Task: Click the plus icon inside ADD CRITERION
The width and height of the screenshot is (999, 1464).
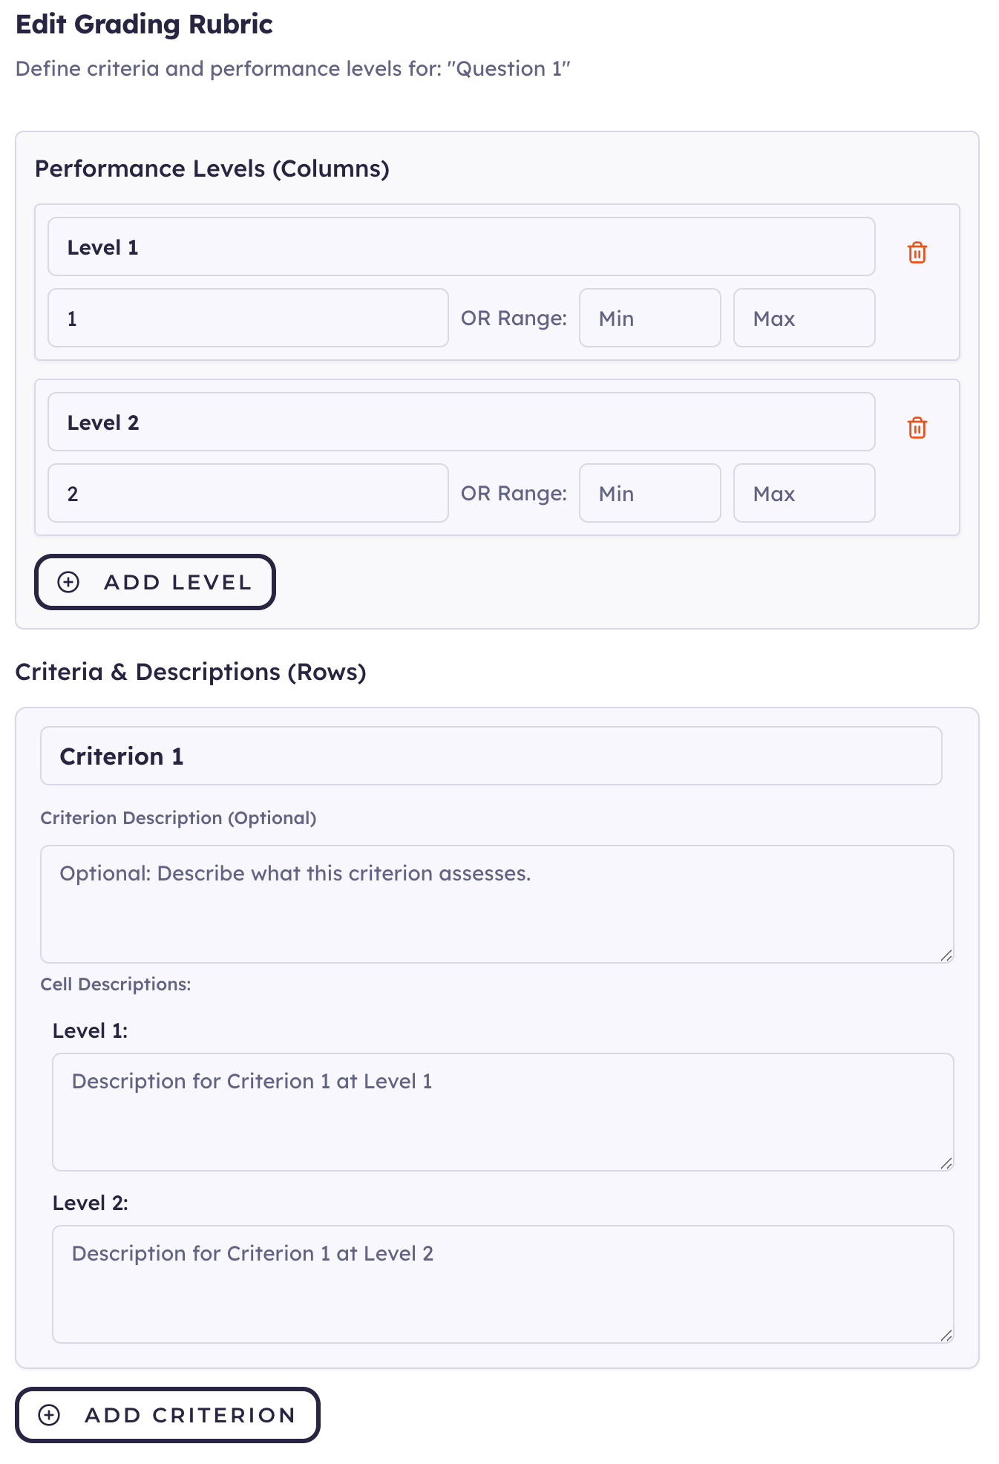Action: coord(50,1415)
